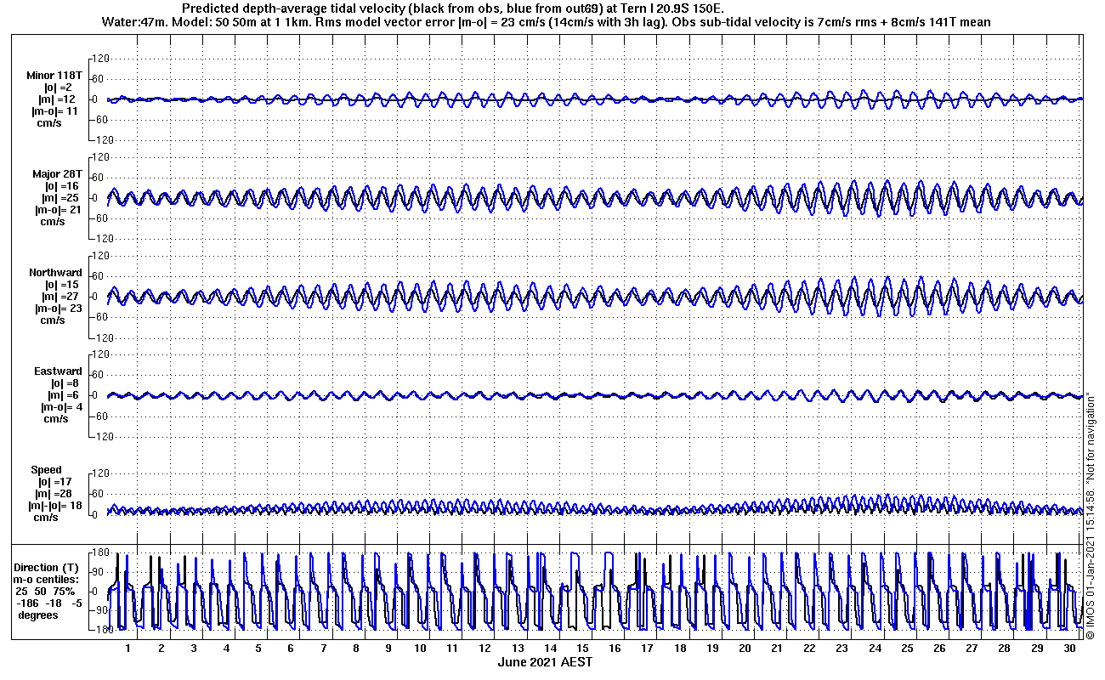This screenshot has height=680, width=1105.
Task: Click '|o| =16' in the Major panel
Action: [61, 186]
